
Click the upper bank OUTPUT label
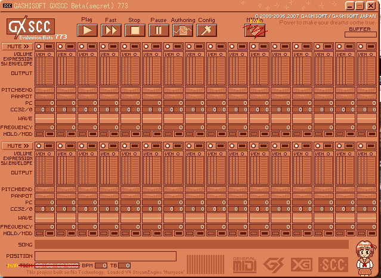pos(21,73)
